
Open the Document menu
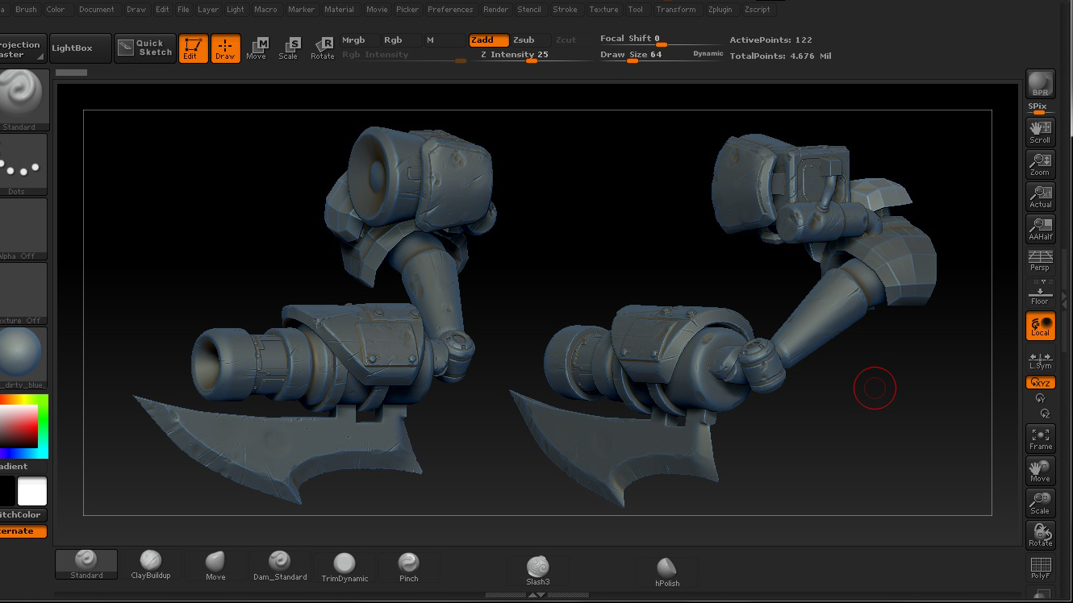97,10
